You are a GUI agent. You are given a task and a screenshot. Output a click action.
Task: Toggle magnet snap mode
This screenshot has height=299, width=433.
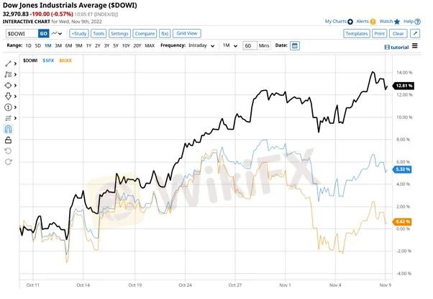pos(8,129)
